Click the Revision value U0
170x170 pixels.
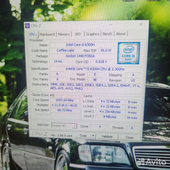pyautogui.click(x=133, y=80)
